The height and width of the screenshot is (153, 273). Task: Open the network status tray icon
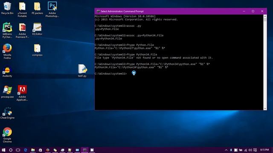(x=246, y=150)
